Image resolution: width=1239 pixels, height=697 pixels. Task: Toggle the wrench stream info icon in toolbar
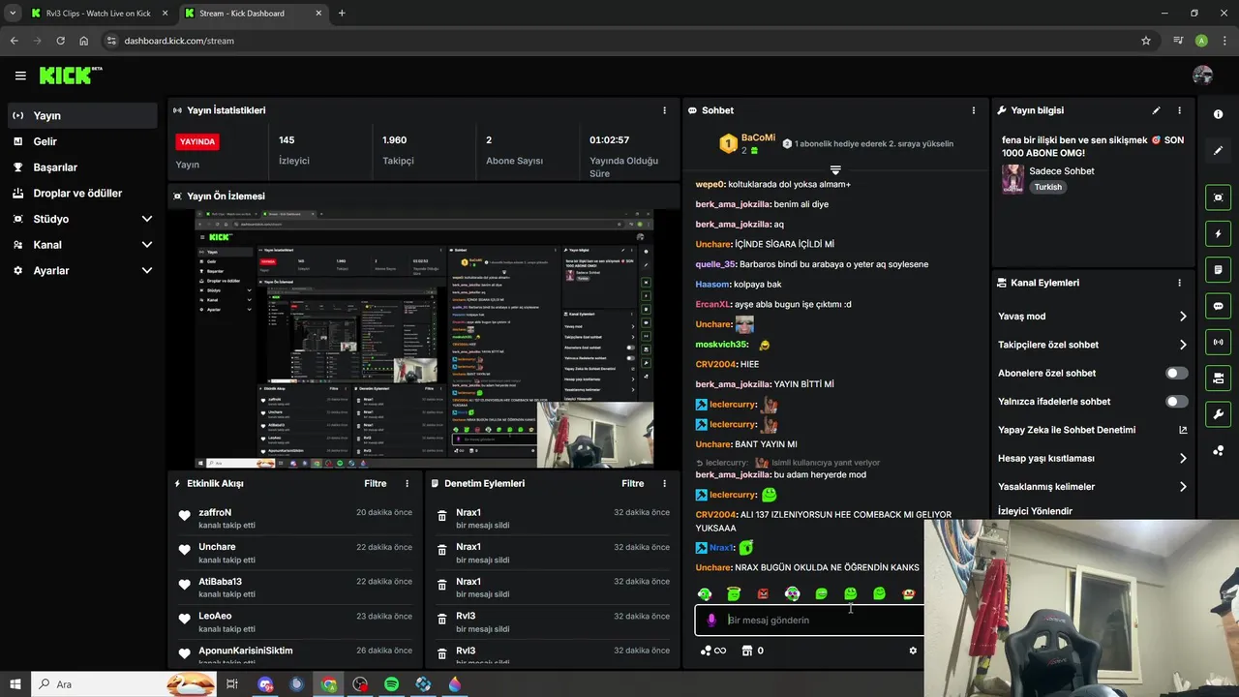[1218, 414]
